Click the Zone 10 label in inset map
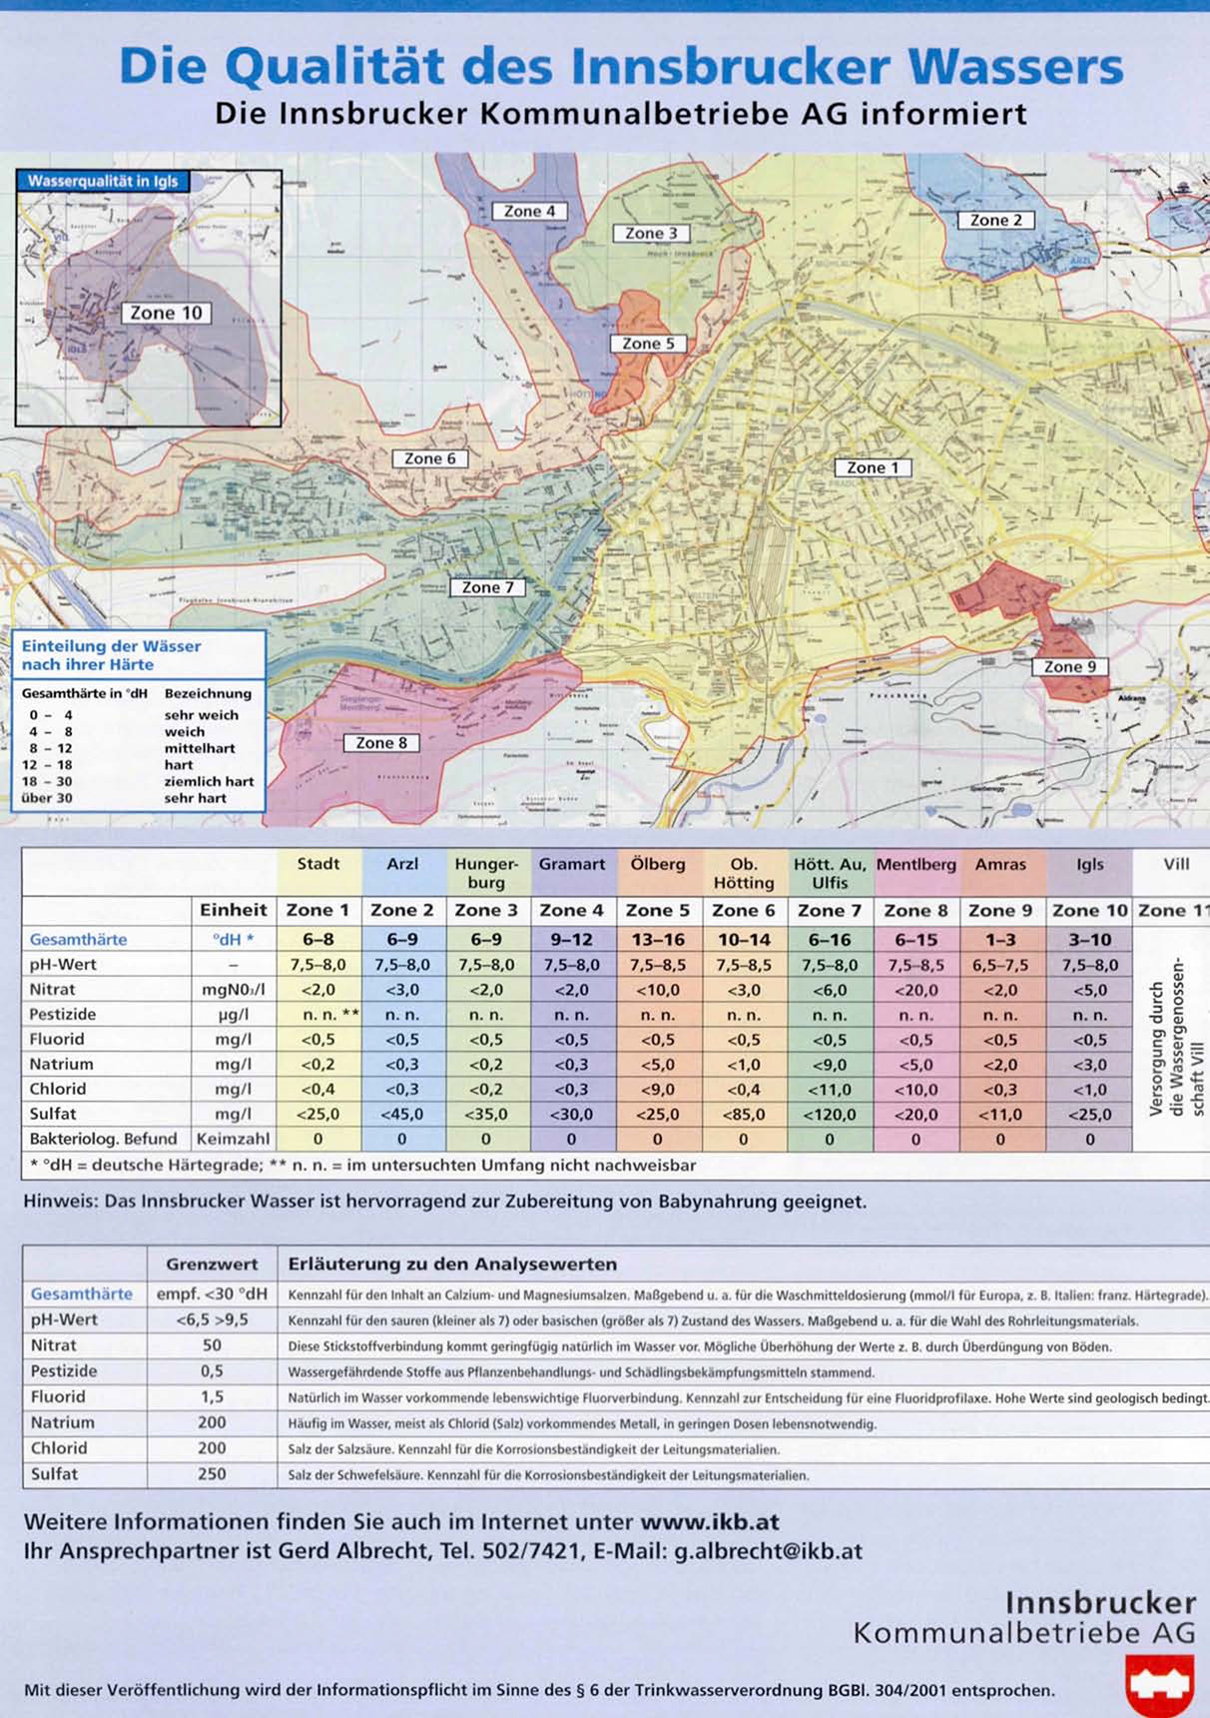Image resolution: width=1210 pixels, height=1718 pixels. click(x=166, y=313)
